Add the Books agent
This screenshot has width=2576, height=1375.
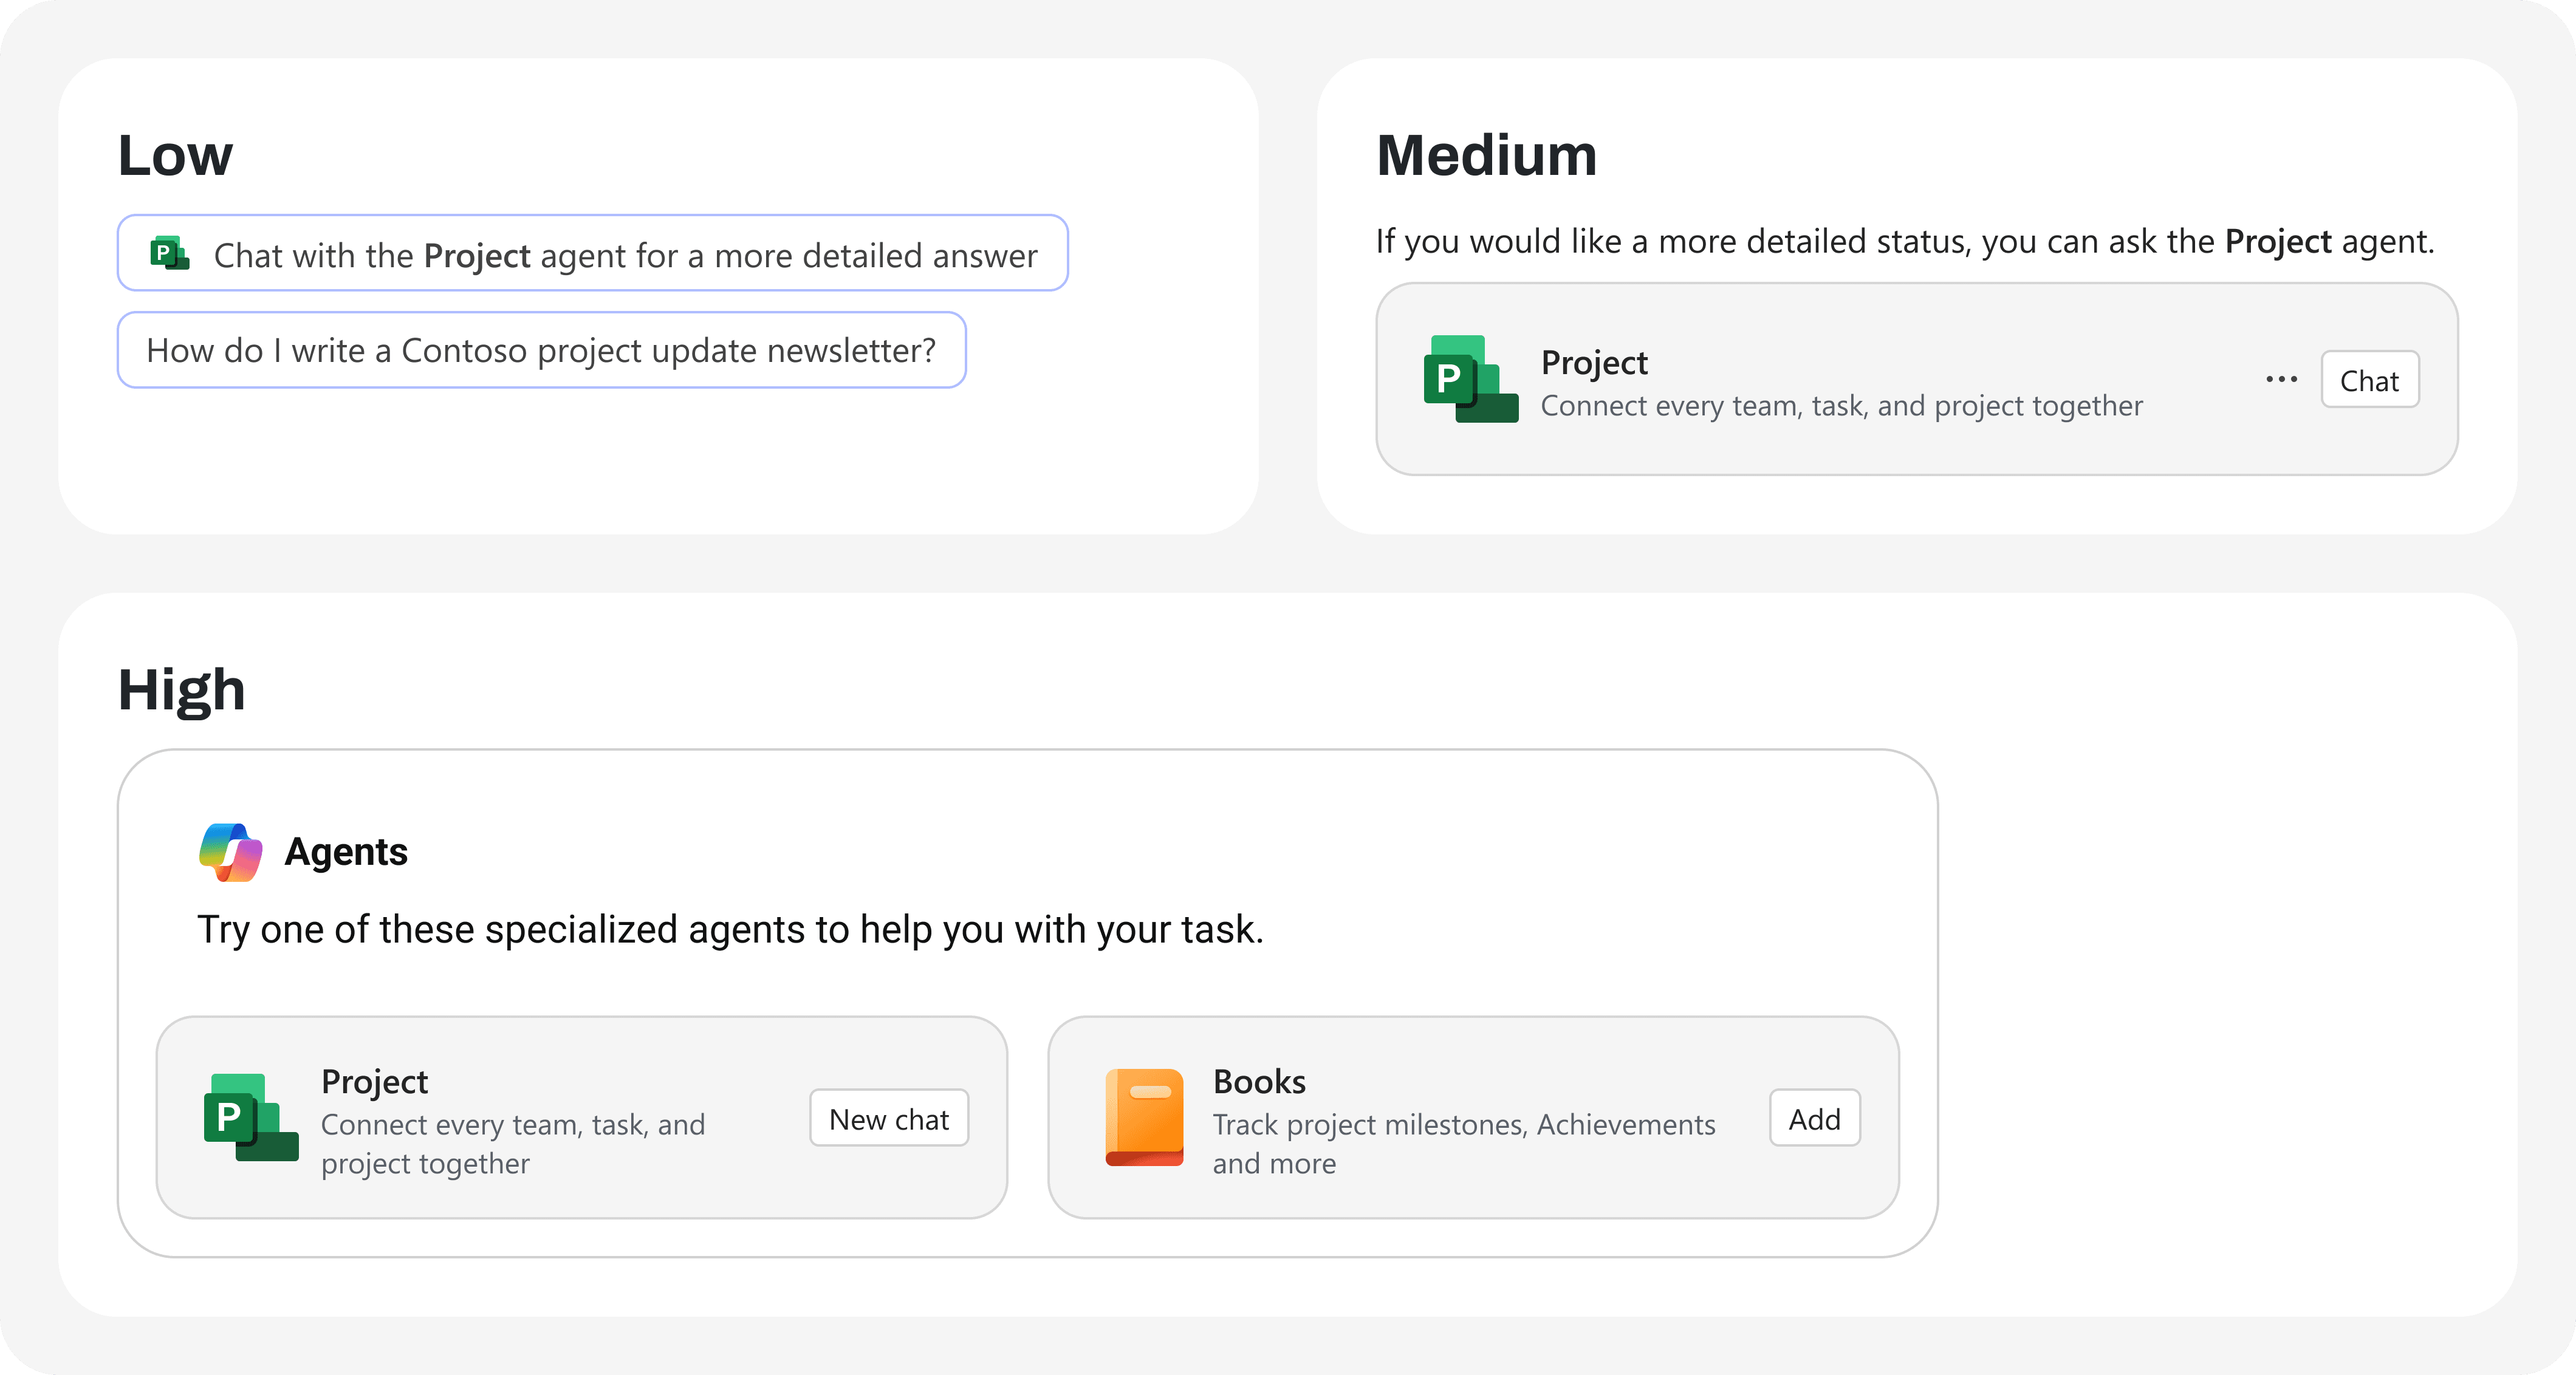pyautogui.click(x=1814, y=1118)
